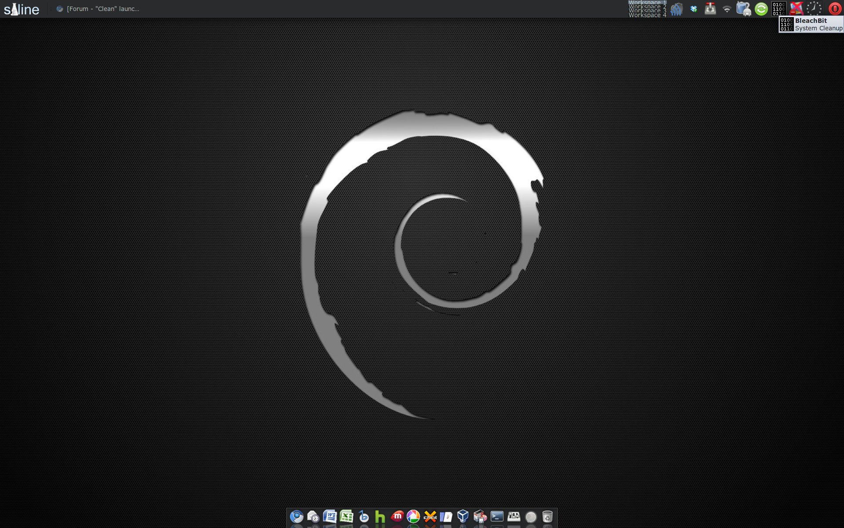Viewport: 844px width, 528px height.
Task: Launch Chromium browser from the dock
Action: (x=297, y=517)
